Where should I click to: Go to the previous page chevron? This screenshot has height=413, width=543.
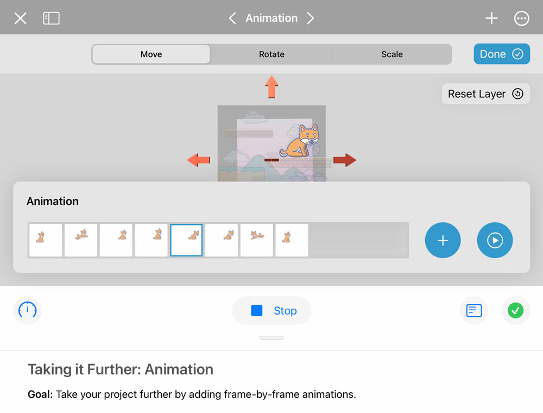coord(232,18)
